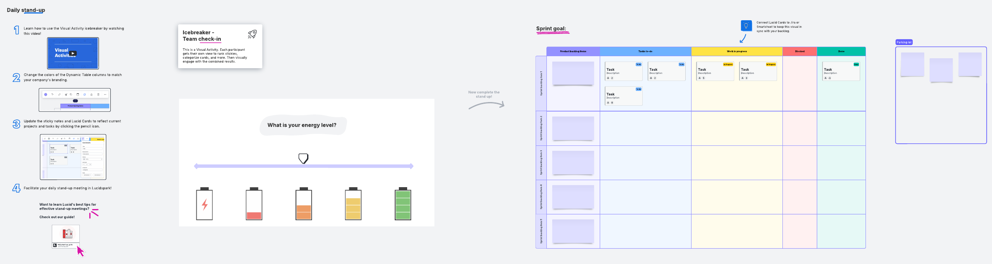This screenshot has height=264, width=992.
Task: Play the Visual Activities video
Action: pyautogui.click(x=73, y=53)
